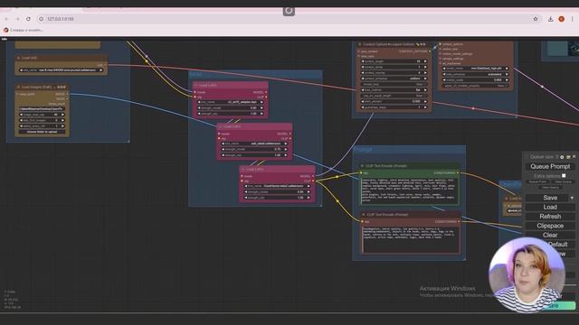Open the fuse_method combo showing flat

coord(394,90)
